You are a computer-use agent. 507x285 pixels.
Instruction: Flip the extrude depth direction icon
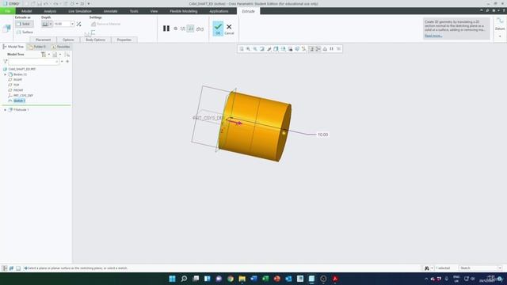click(79, 24)
